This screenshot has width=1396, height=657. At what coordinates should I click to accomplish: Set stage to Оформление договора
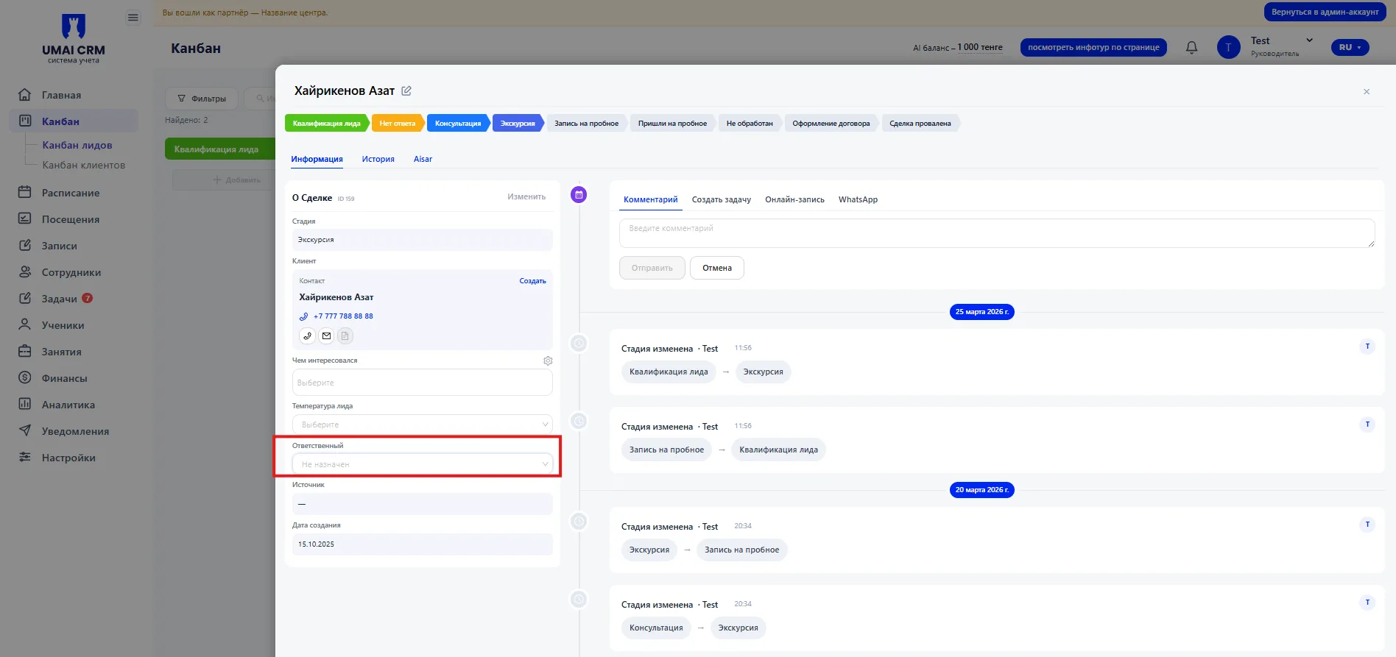831,123
